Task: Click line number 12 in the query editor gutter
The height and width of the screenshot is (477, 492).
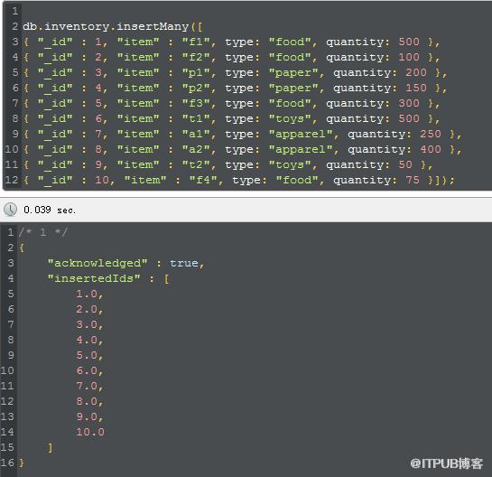Action: (x=12, y=181)
